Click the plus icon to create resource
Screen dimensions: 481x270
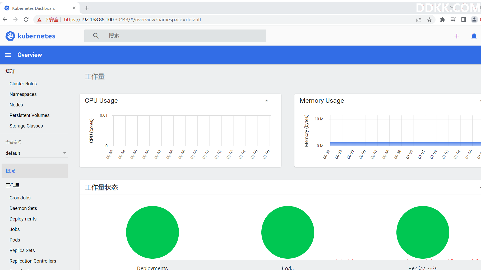pos(457,36)
